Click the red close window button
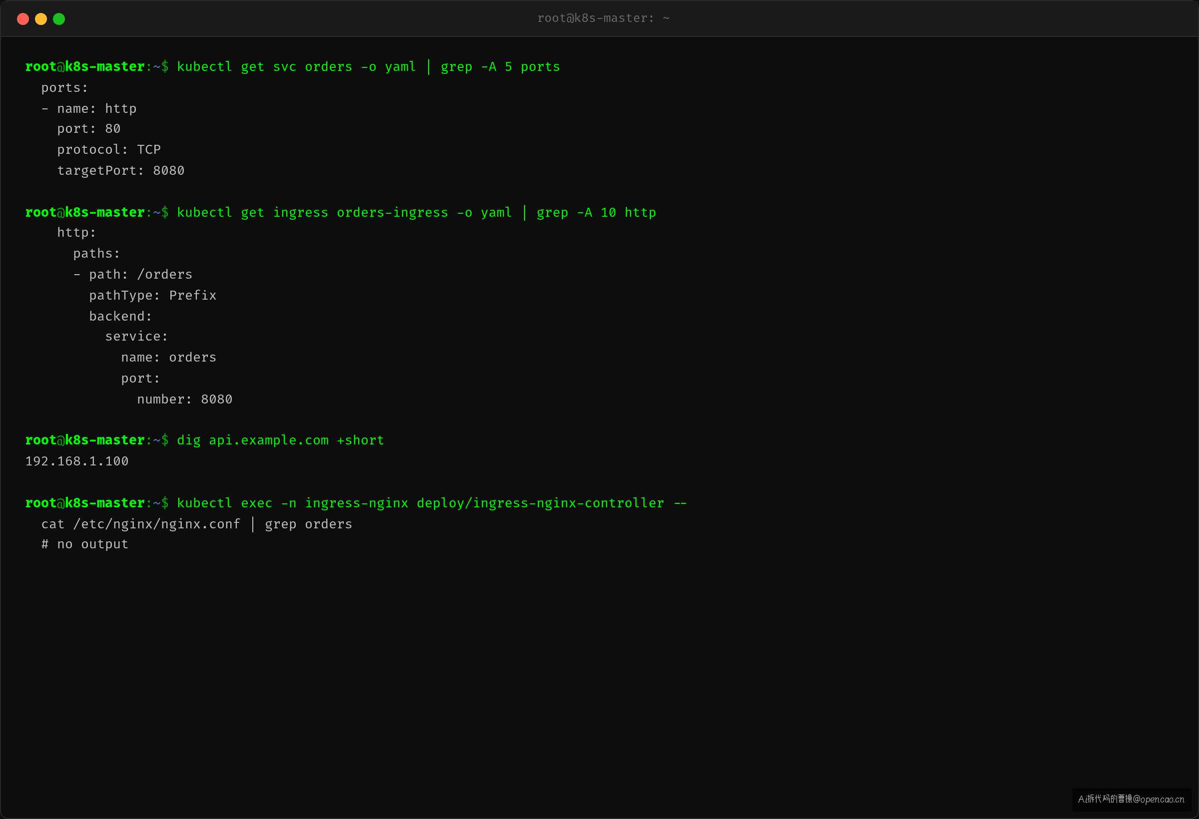The width and height of the screenshot is (1199, 819). tap(22, 19)
